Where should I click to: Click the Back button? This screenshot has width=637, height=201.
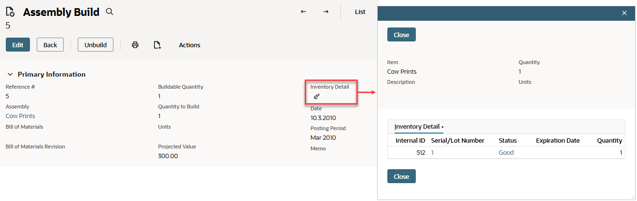click(x=50, y=45)
